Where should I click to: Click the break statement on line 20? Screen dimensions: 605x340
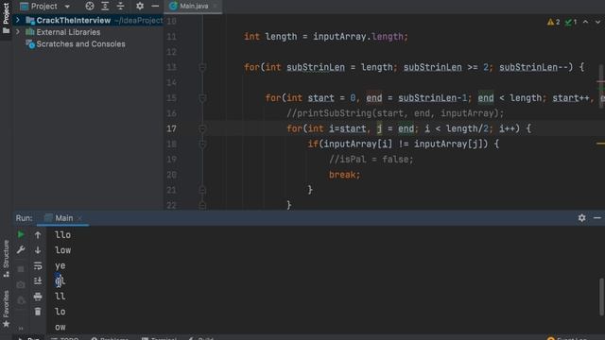click(344, 175)
